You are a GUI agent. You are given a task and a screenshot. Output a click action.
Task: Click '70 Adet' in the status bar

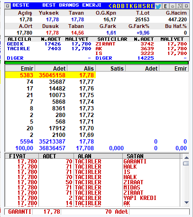point(117,212)
